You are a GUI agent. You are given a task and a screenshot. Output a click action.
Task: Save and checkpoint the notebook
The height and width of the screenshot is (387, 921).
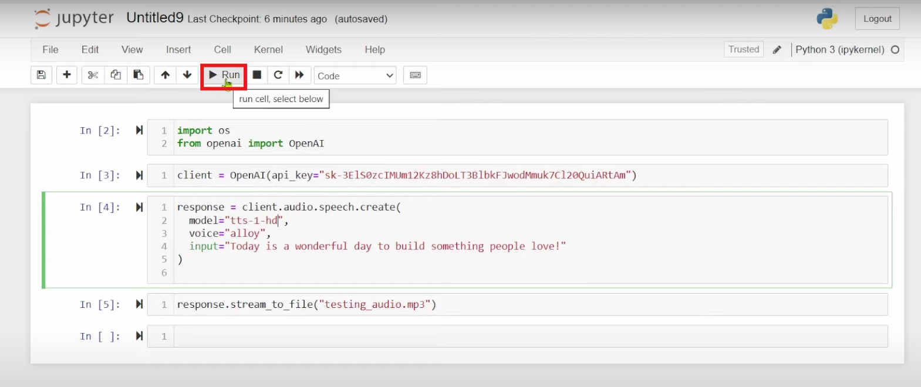point(41,75)
